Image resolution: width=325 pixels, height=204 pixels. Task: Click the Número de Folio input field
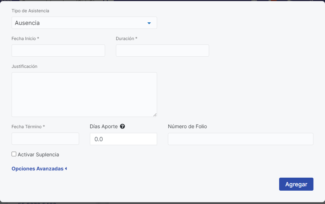240,139
